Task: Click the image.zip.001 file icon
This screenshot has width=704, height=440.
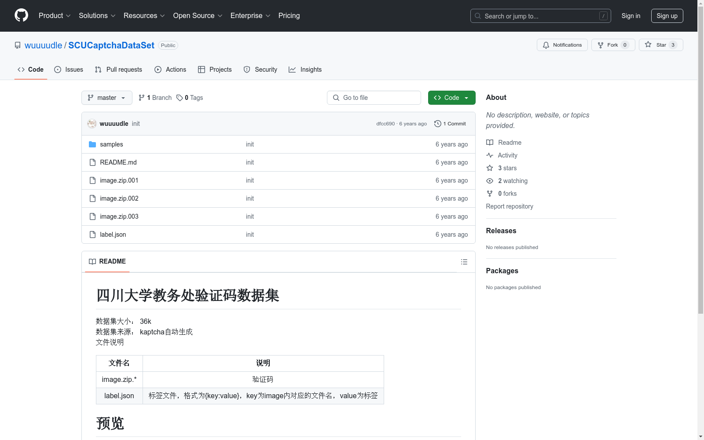Action: tap(92, 180)
